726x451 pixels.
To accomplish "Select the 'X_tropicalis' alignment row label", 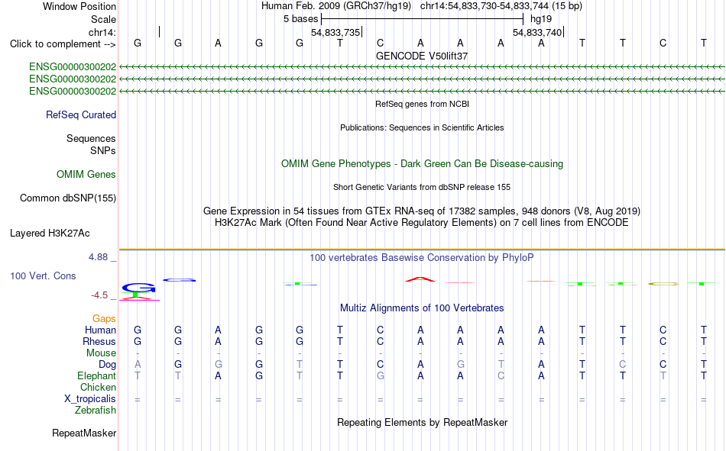I will pyautogui.click(x=90, y=399).
